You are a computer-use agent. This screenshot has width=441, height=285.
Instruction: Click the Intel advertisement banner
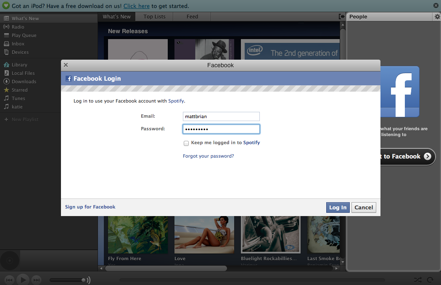[290, 50]
